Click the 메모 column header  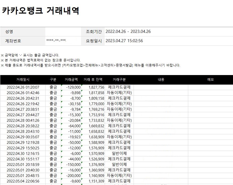tap(211, 80)
